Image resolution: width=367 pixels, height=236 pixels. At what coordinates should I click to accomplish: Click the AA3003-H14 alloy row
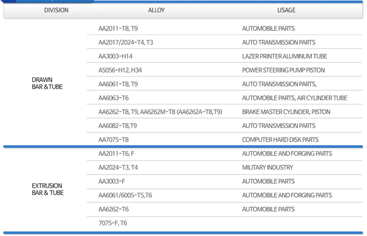pos(116,57)
